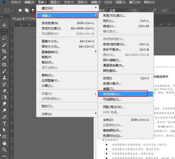Image resolution: width=175 pixels, height=159 pixels.
Task: Select the Eraser tool
Action: click(x=4, y=91)
